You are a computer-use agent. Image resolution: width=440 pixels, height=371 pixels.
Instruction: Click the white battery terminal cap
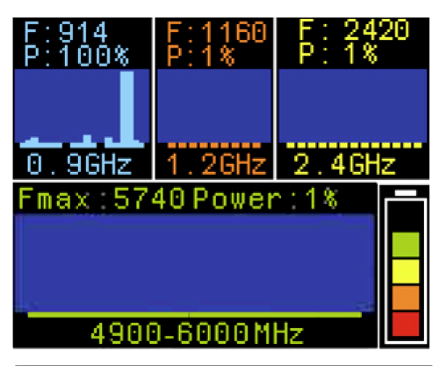coord(406,194)
